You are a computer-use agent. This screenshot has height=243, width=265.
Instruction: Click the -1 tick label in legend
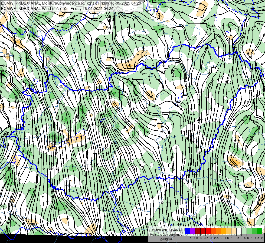(231, 238)
